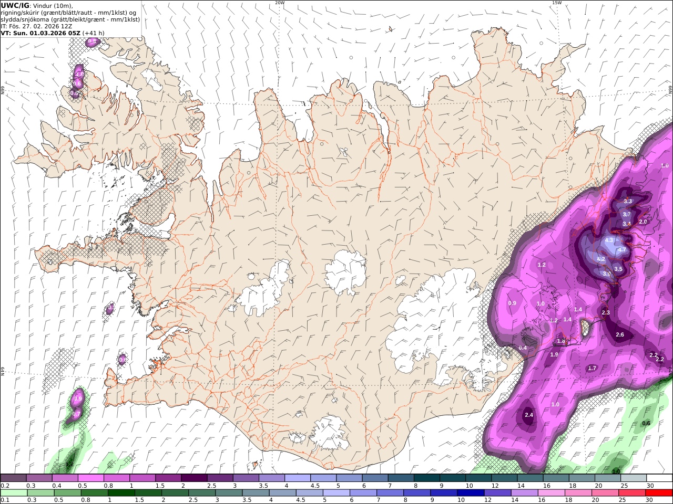Click the 'IT: Fös. 27. 02. 2026 12Z' line
This screenshot has width=673, height=504.
(x=36, y=26)
